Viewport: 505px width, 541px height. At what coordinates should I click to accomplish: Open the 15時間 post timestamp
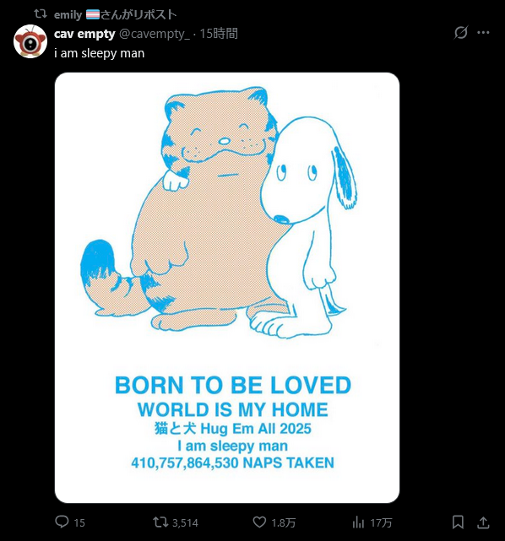point(219,34)
